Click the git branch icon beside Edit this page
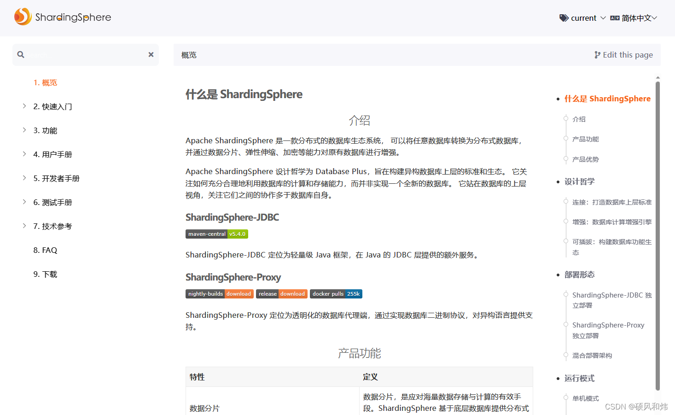The width and height of the screenshot is (675, 415). tap(597, 55)
